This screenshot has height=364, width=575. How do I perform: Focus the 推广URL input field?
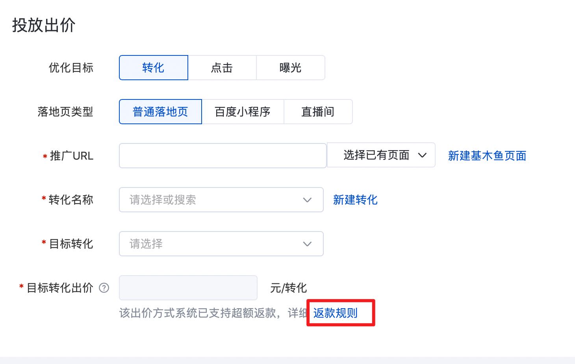tap(223, 156)
